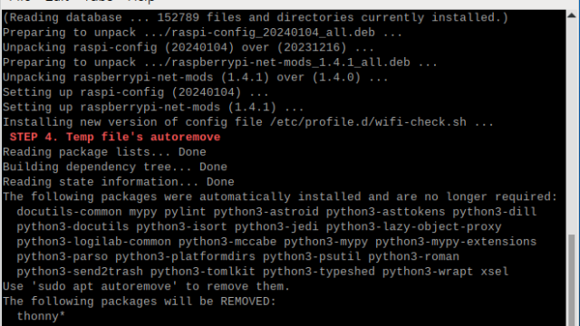Click the 'docutils-common' package name
The height and width of the screenshot is (326, 580).
[69, 212]
